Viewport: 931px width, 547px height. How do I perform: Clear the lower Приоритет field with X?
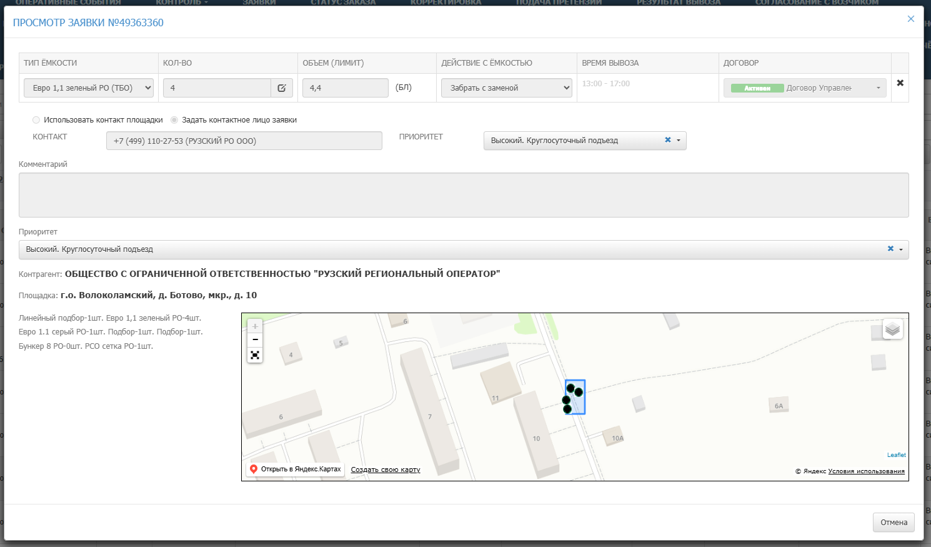pyautogui.click(x=890, y=249)
